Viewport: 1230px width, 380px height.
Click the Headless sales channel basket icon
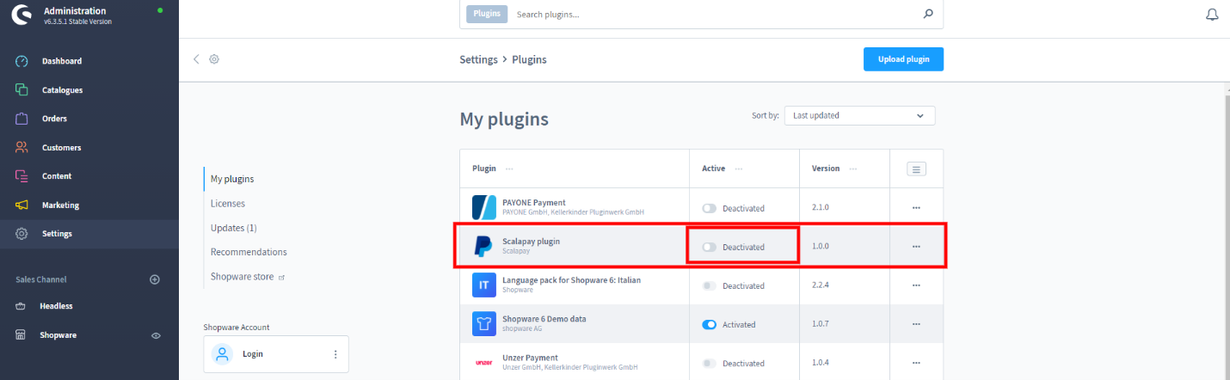22,306
